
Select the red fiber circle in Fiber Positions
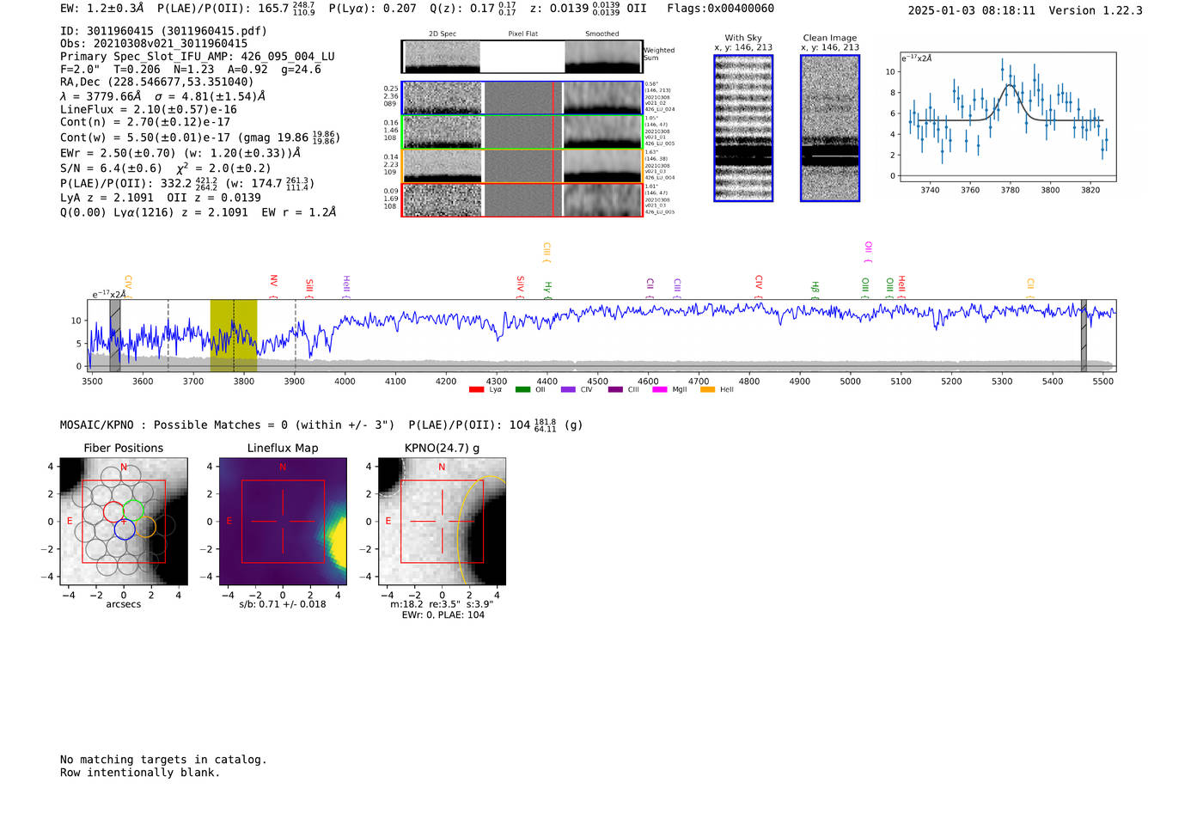pyautogui.click(x=114, y=511)
